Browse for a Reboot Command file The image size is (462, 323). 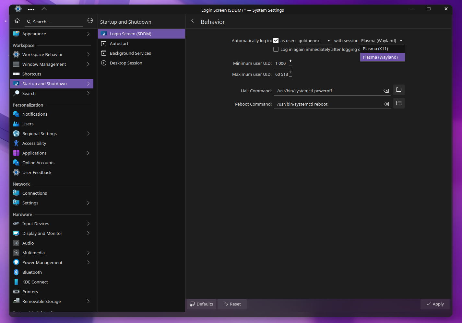point(399,103)
